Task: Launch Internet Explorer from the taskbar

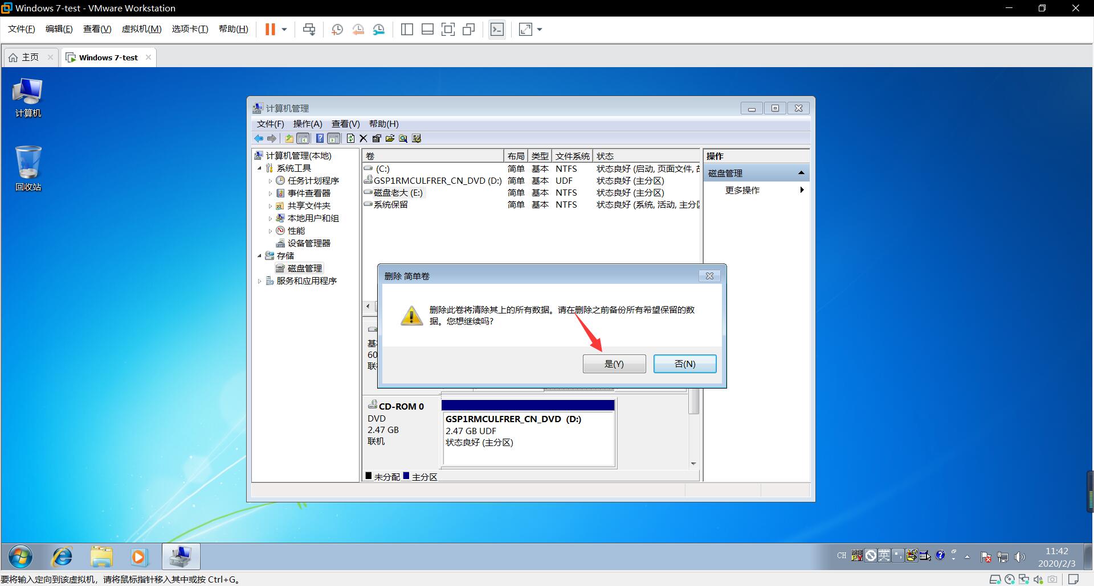Action: tap(62, 556)
